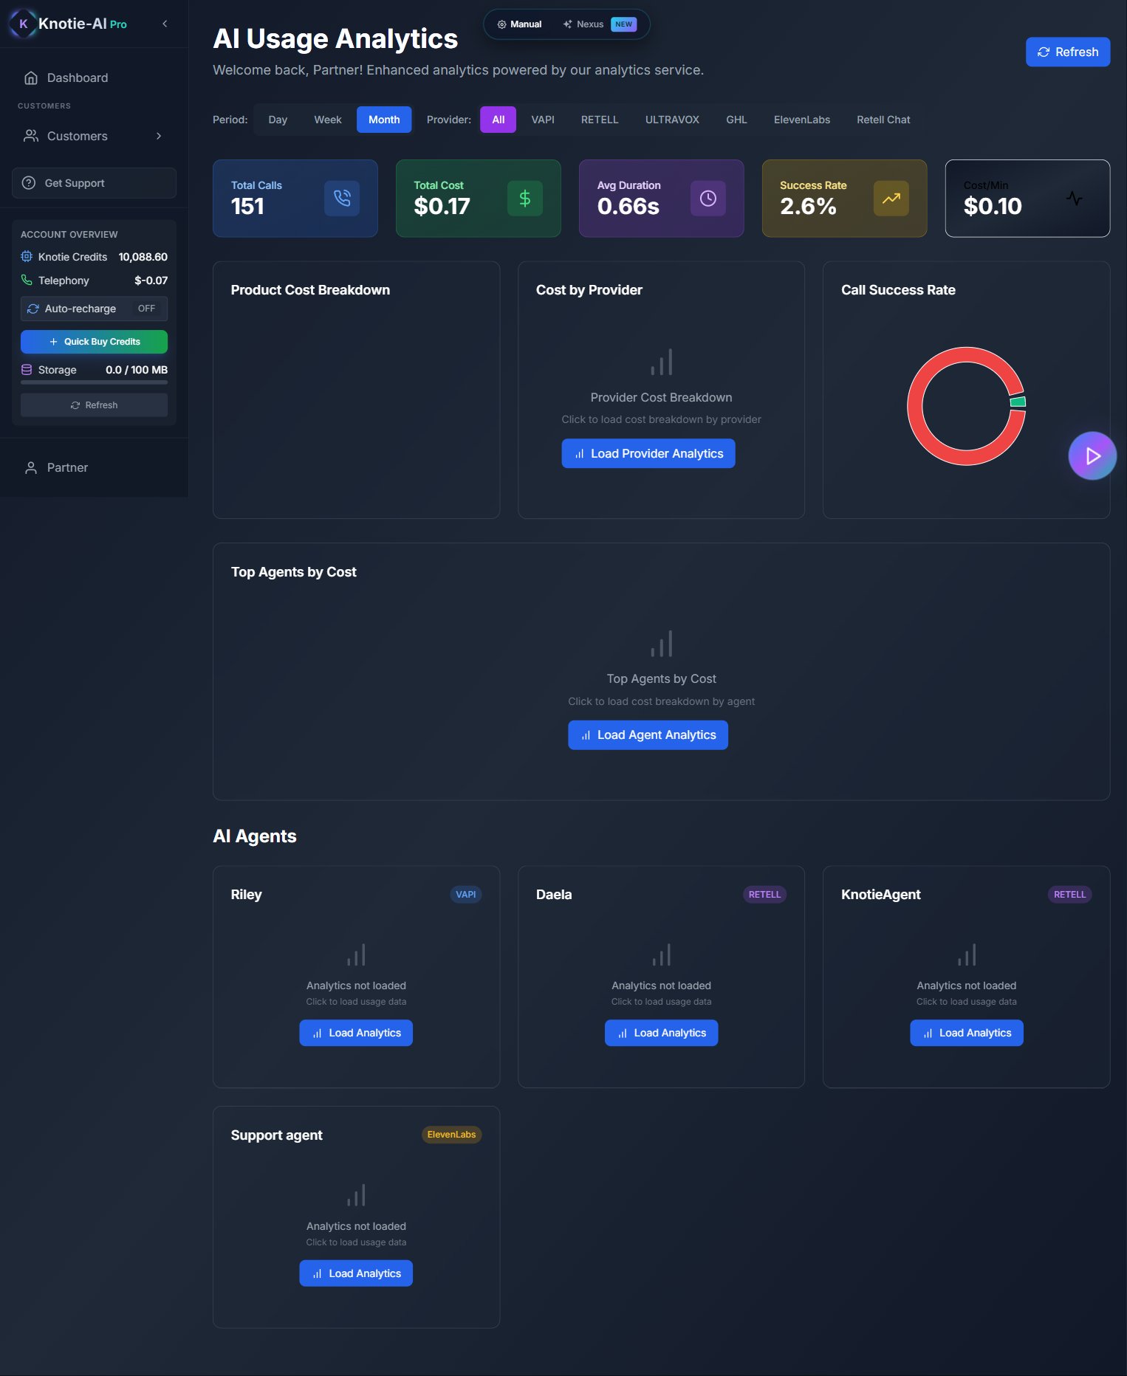Click Quick Buy Credits button
1127x1376 pixels.
94,342
